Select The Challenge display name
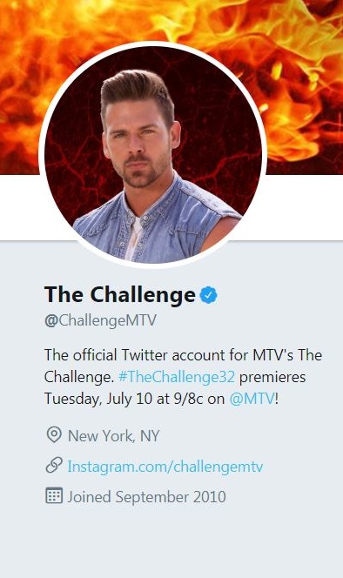 pyautogui.click(x=120, y=294)
